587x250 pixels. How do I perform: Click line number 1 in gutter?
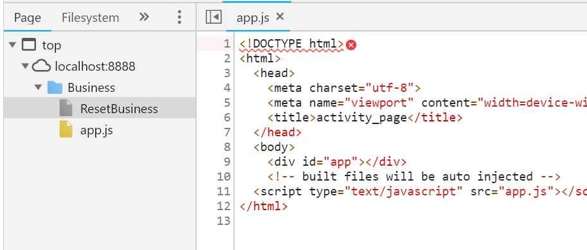[x=227, y=44]
